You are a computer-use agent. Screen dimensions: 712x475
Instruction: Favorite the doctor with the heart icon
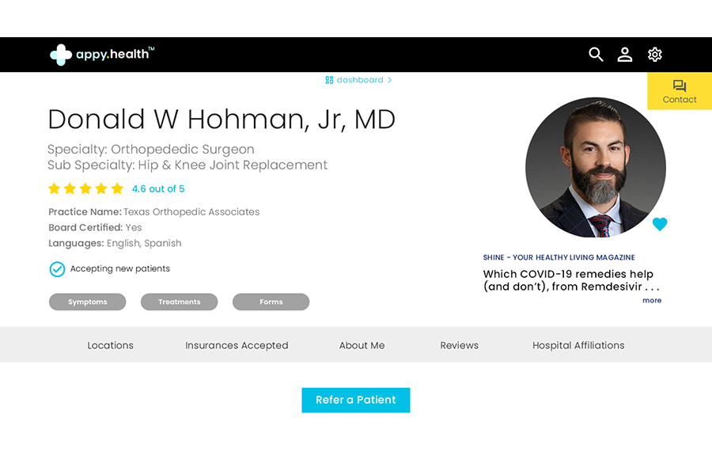[x=660, y=224]
